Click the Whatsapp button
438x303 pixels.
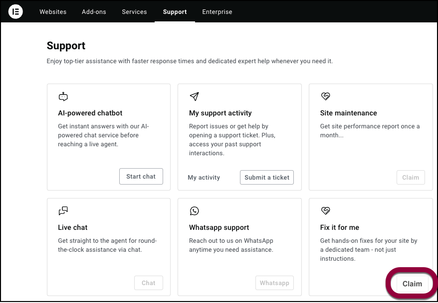pos(274,283)
